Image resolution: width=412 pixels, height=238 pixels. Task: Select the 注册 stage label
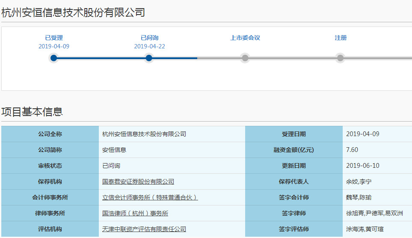341,38
